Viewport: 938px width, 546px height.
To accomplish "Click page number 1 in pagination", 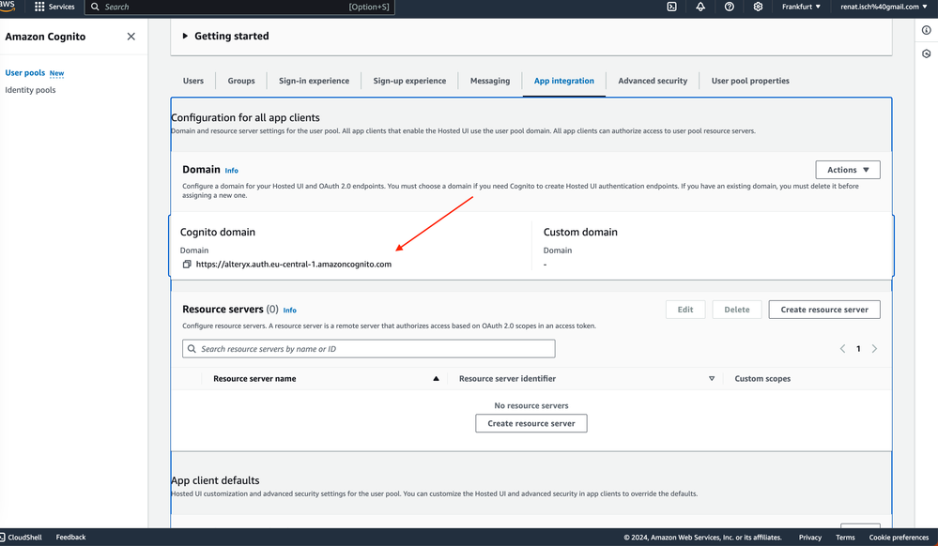I will (858, 349).
